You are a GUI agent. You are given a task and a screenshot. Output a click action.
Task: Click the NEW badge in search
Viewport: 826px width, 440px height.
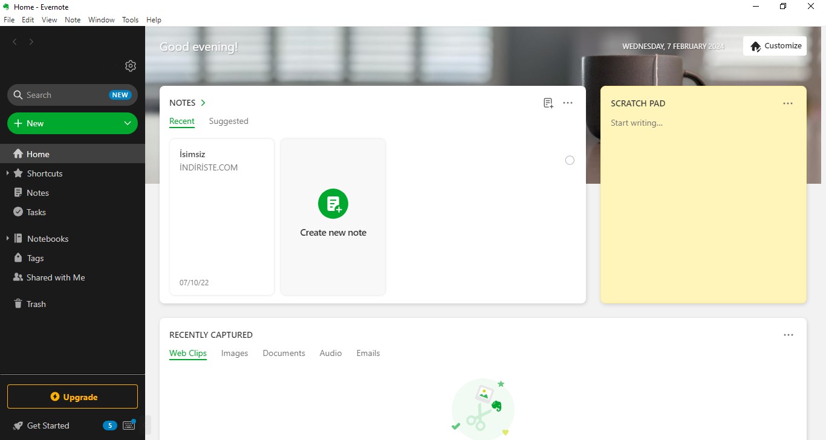120,95
